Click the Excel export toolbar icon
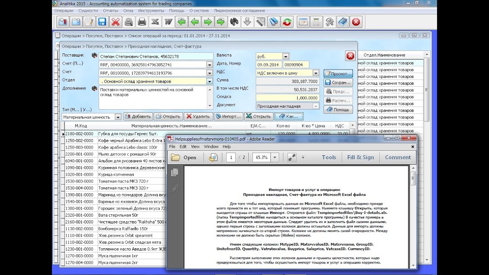This screenshot has height=275, width=489. point(155,22)
